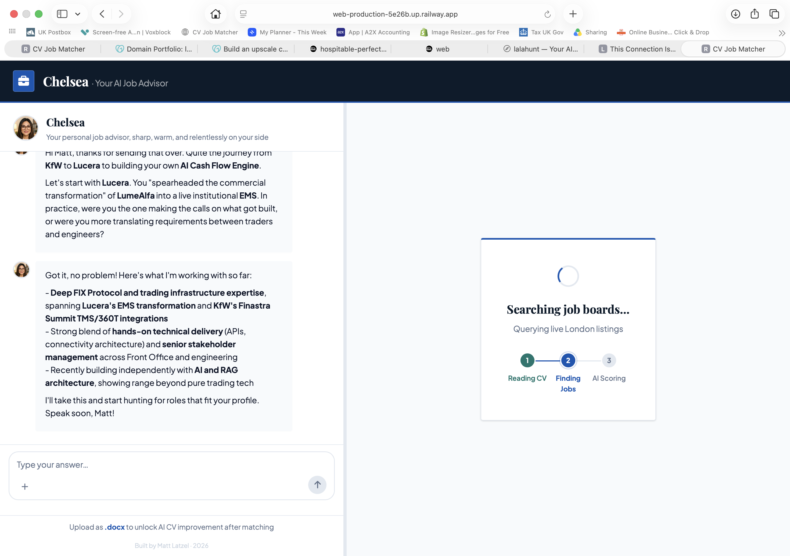The width and height of the screenshot is (790, 556).
Task: Show tab overview icon
Action: coord(774,14)
